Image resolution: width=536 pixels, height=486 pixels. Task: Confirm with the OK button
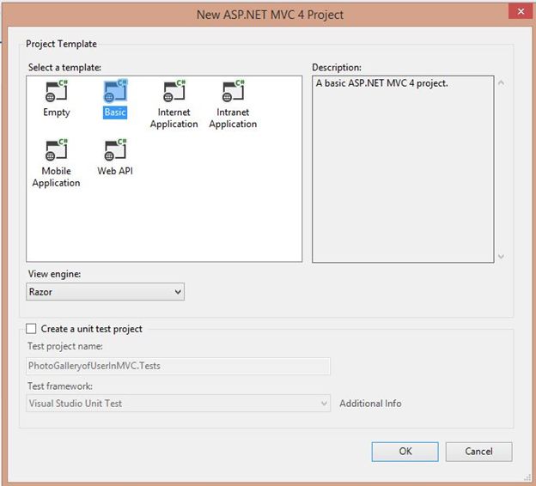click(x=405, y=452)
